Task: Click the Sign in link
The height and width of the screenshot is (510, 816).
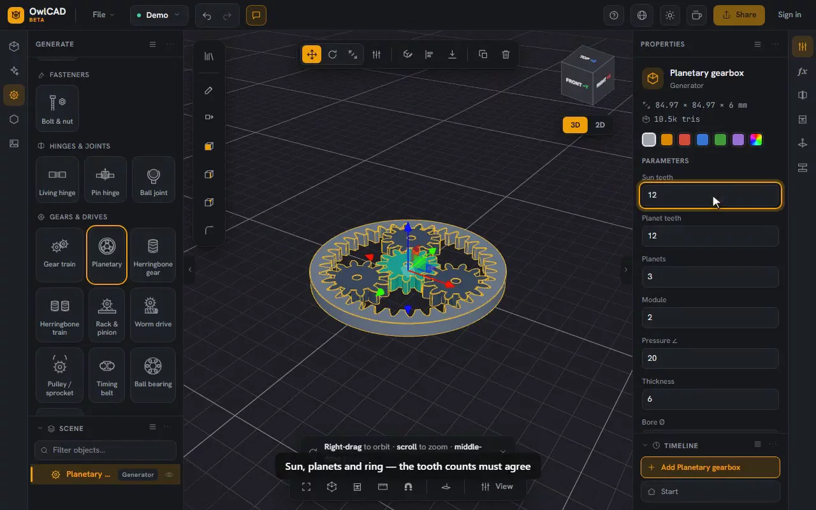Action: 789,15
